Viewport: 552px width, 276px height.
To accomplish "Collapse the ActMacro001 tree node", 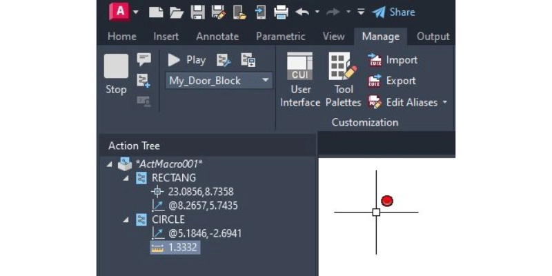I will (x=109, y=164).
